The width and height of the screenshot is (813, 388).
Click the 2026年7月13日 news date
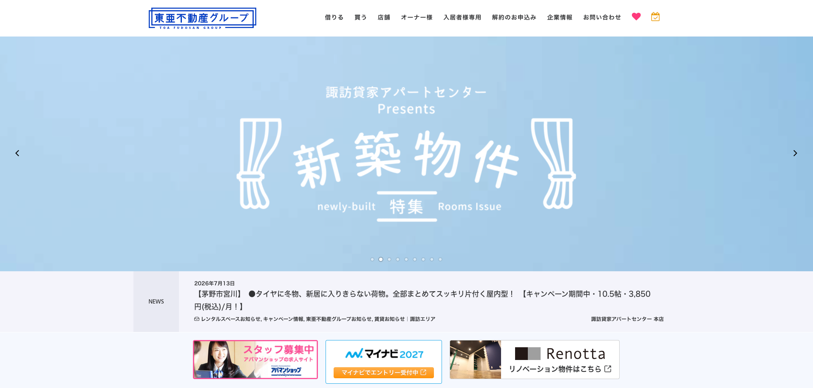215,284
